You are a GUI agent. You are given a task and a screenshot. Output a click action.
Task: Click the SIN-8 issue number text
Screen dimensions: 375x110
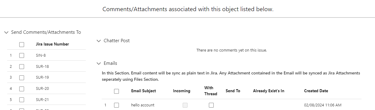coord(41,55)
